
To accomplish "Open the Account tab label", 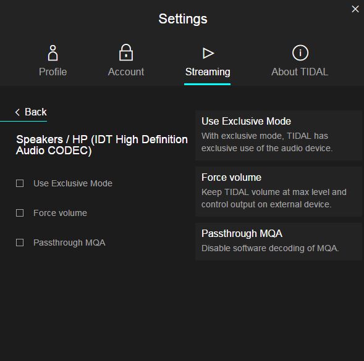I will tap(126, 72).
